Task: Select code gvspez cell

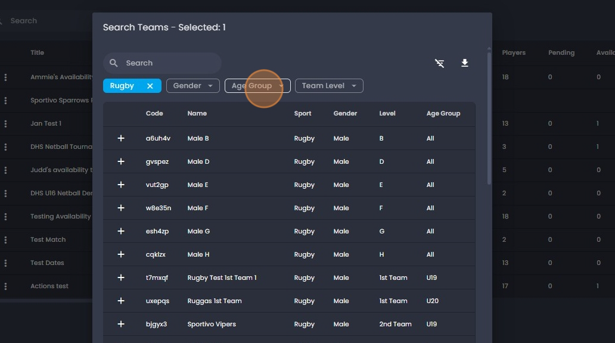Action: [157, 161]
